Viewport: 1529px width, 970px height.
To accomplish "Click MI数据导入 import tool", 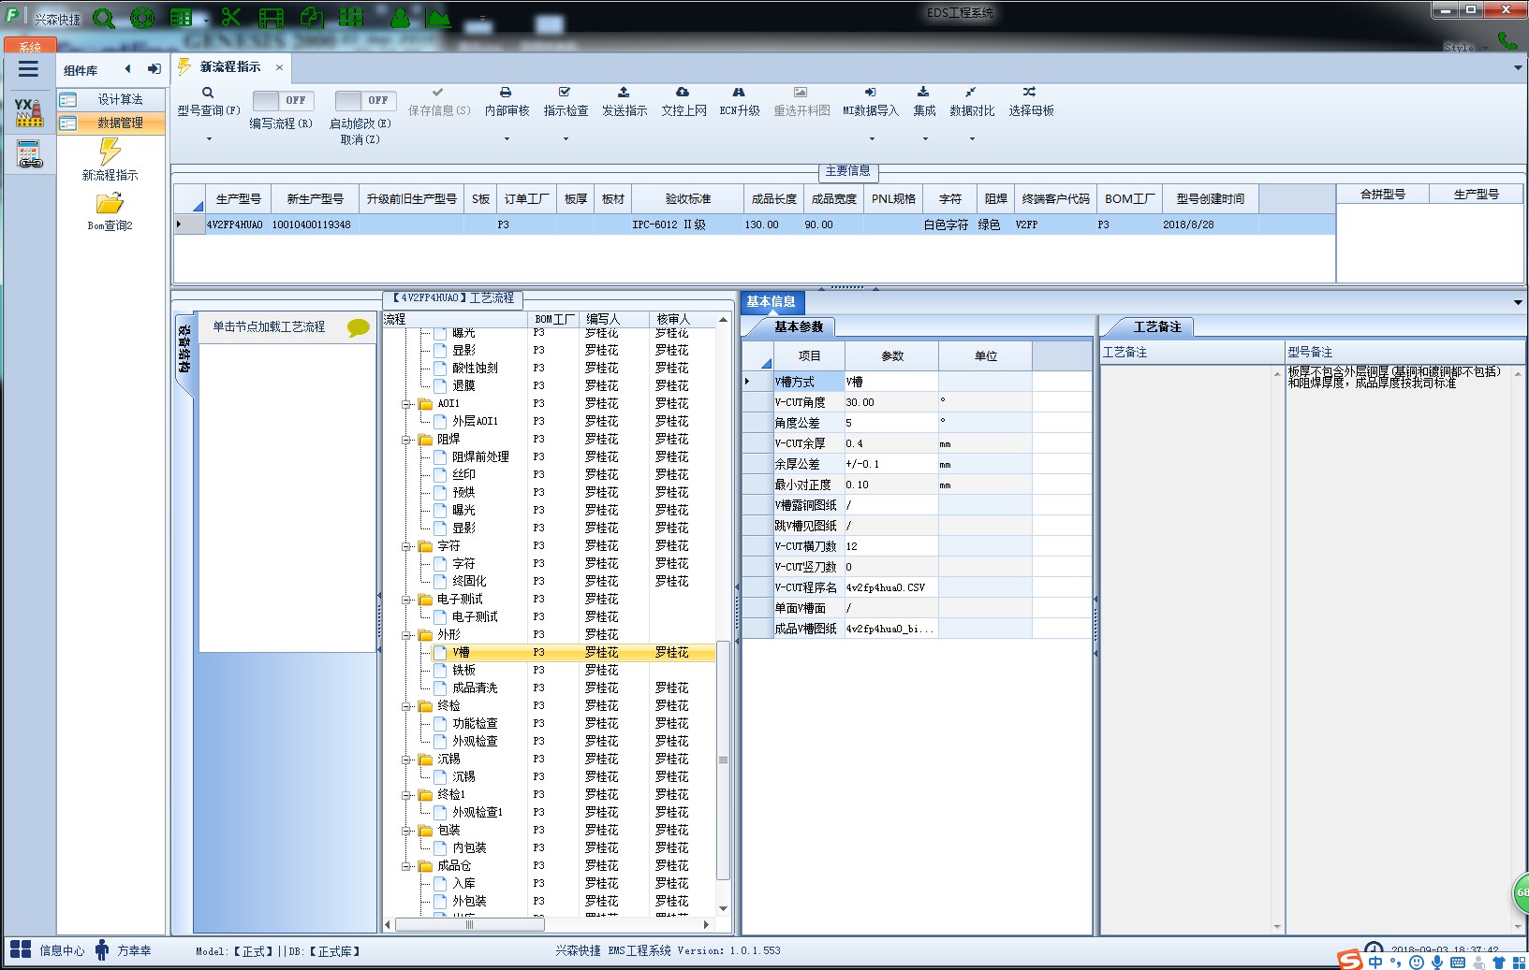I will coord(870,101).
